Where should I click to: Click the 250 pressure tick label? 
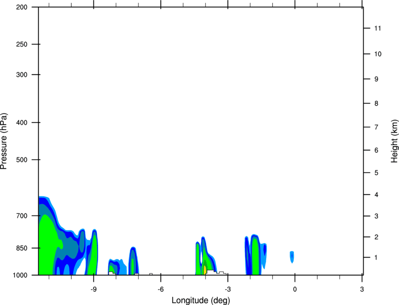click(x=22, y=44)
